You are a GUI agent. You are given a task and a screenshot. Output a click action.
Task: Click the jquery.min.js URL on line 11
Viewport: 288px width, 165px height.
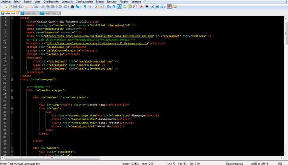click(x=98, y=43)
